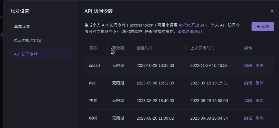Delete the sdsad token
Screen dimensions: 279x128
tap(260, 65)
